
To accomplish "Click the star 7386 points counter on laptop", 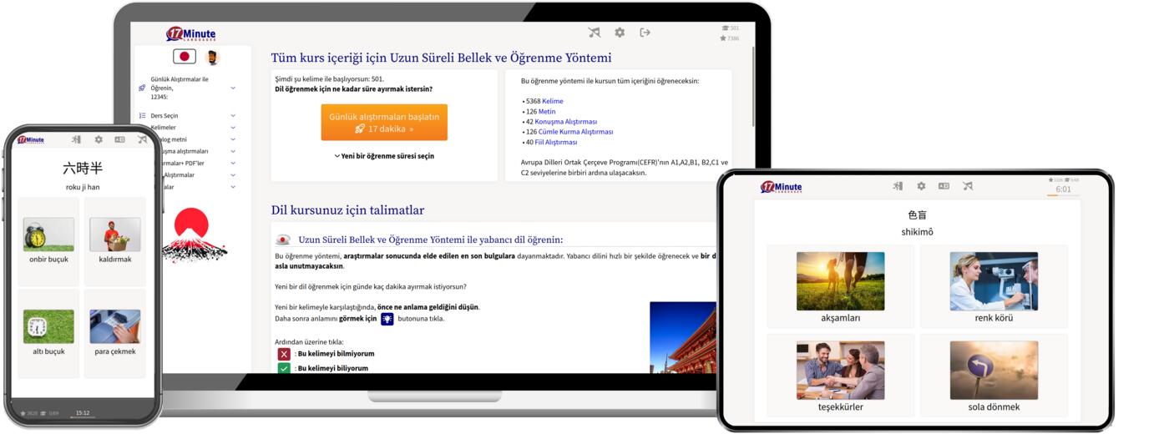I will coord(730,38).
